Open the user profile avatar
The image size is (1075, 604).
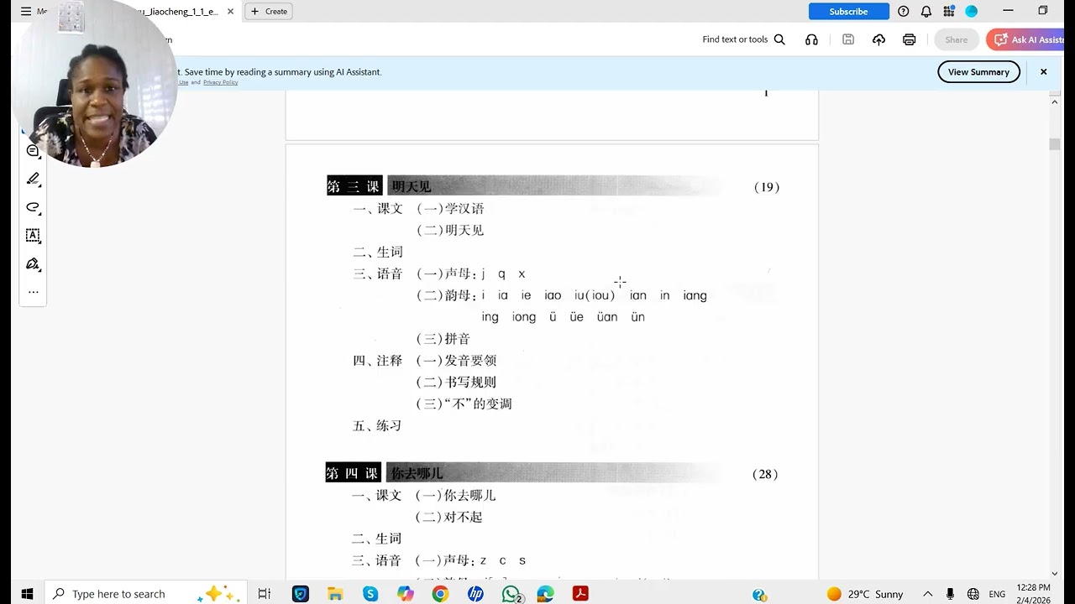972,12
